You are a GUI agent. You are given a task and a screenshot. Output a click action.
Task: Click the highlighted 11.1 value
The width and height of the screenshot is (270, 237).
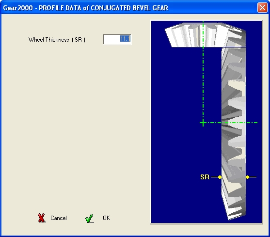pyautogui.click(x=125, y=39)
